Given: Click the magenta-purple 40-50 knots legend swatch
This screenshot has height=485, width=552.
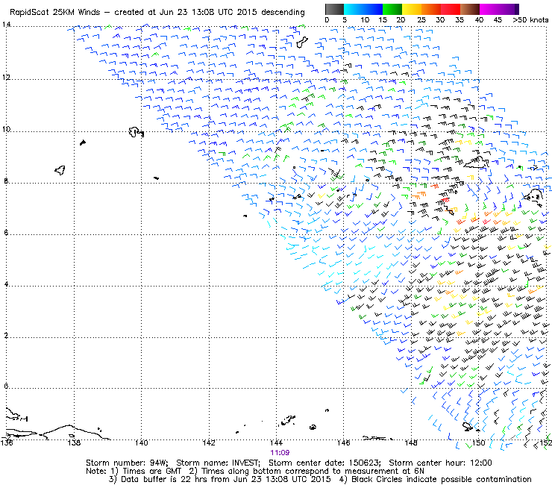Looking at the screenshot, I should pyautogui.click(x=499, y=9).
